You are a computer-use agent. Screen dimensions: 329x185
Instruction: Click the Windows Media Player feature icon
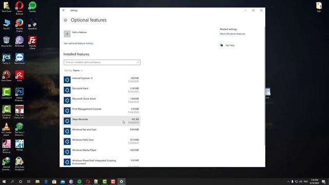pyautogui.click(x=67, y=152)
